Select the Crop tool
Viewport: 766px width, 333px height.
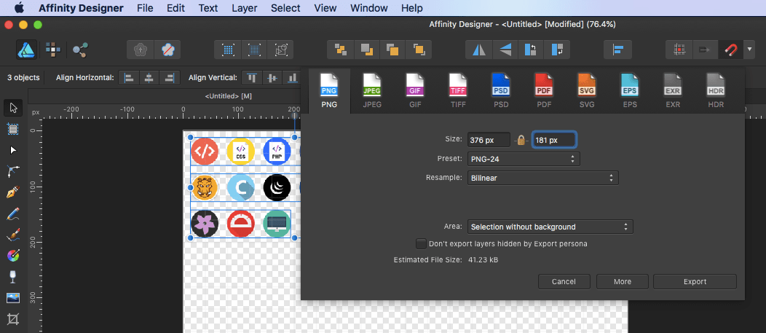(12, 319)
